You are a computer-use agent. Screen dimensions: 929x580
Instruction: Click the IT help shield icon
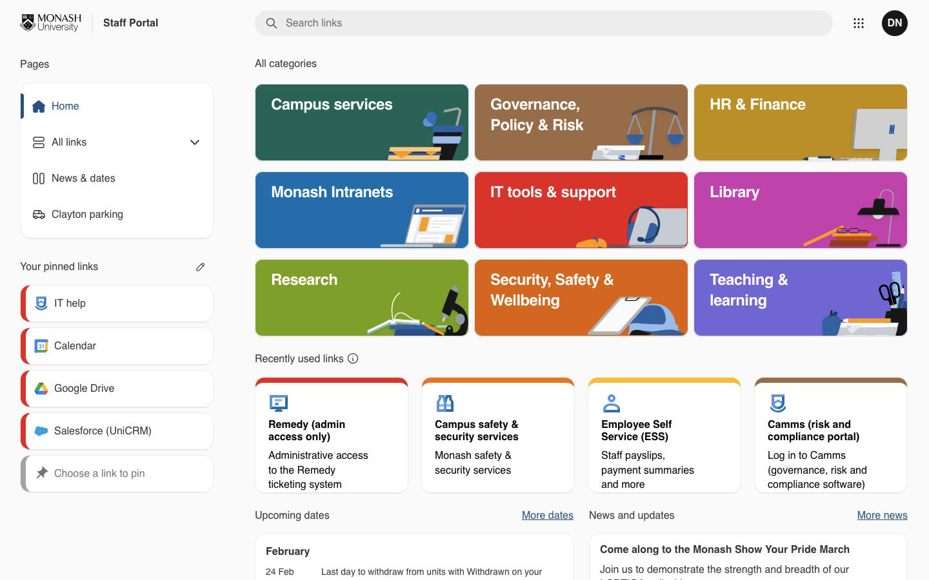41,304
